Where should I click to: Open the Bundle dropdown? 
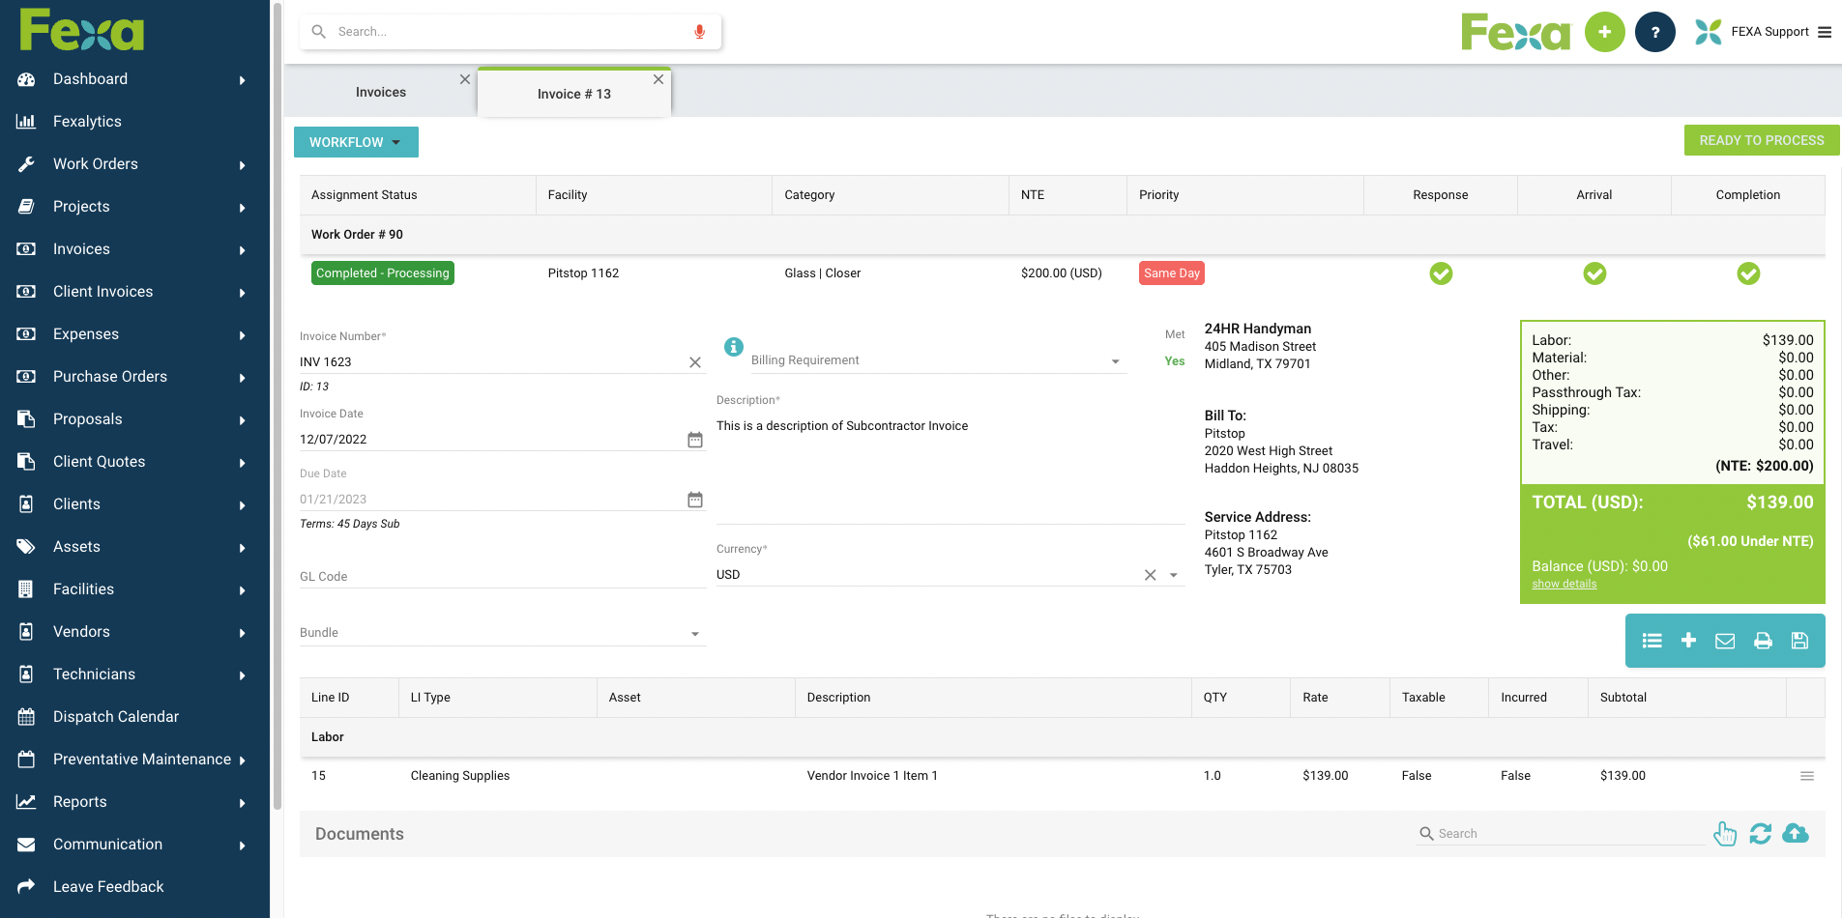[694, 633]
